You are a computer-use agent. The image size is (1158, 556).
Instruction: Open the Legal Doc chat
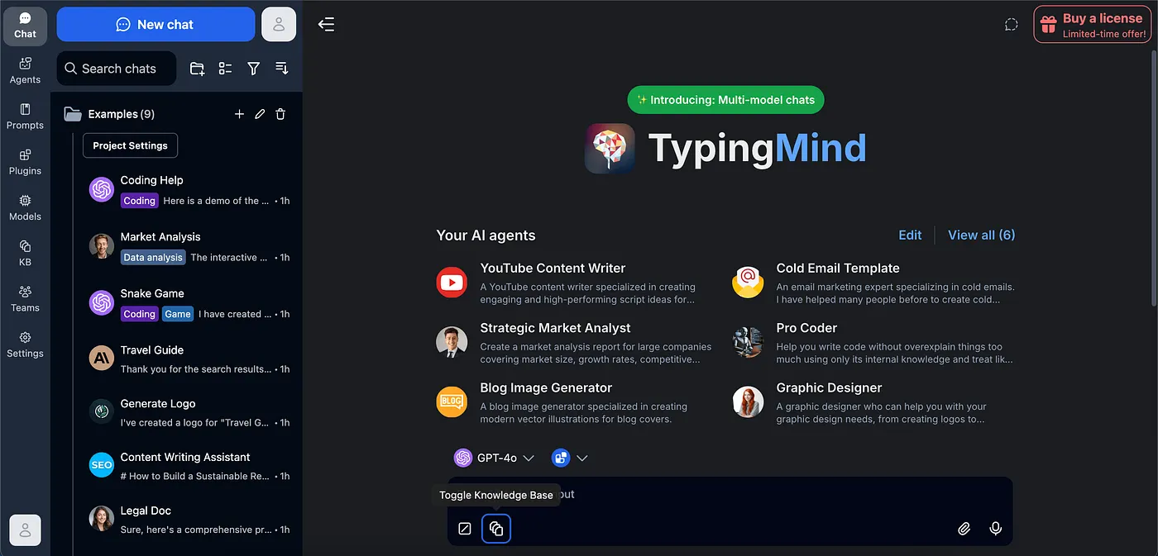[189, 520]
